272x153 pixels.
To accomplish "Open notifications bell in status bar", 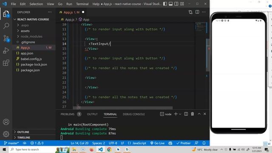I will point(204,143).
